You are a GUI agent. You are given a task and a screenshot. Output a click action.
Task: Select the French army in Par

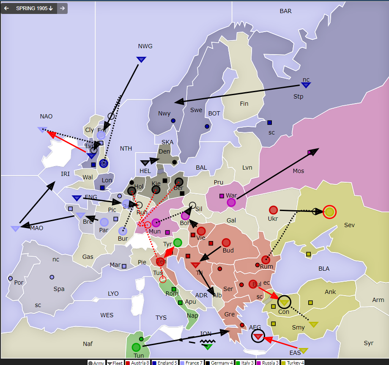click(x=104, y=222)
